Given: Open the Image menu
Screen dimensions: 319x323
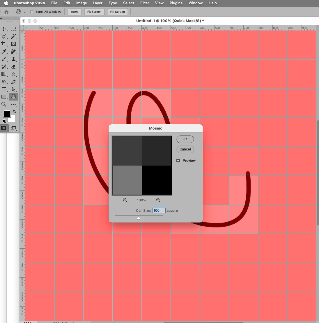Looking at the screenshot, I should (81, 3).
